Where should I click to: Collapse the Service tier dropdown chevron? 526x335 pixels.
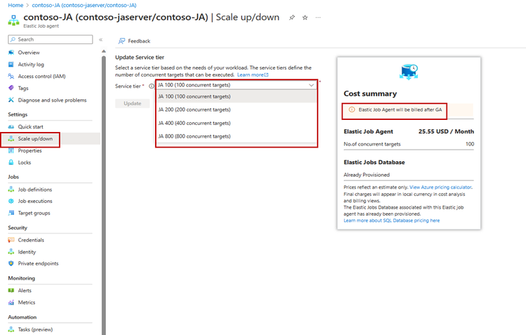311,85
